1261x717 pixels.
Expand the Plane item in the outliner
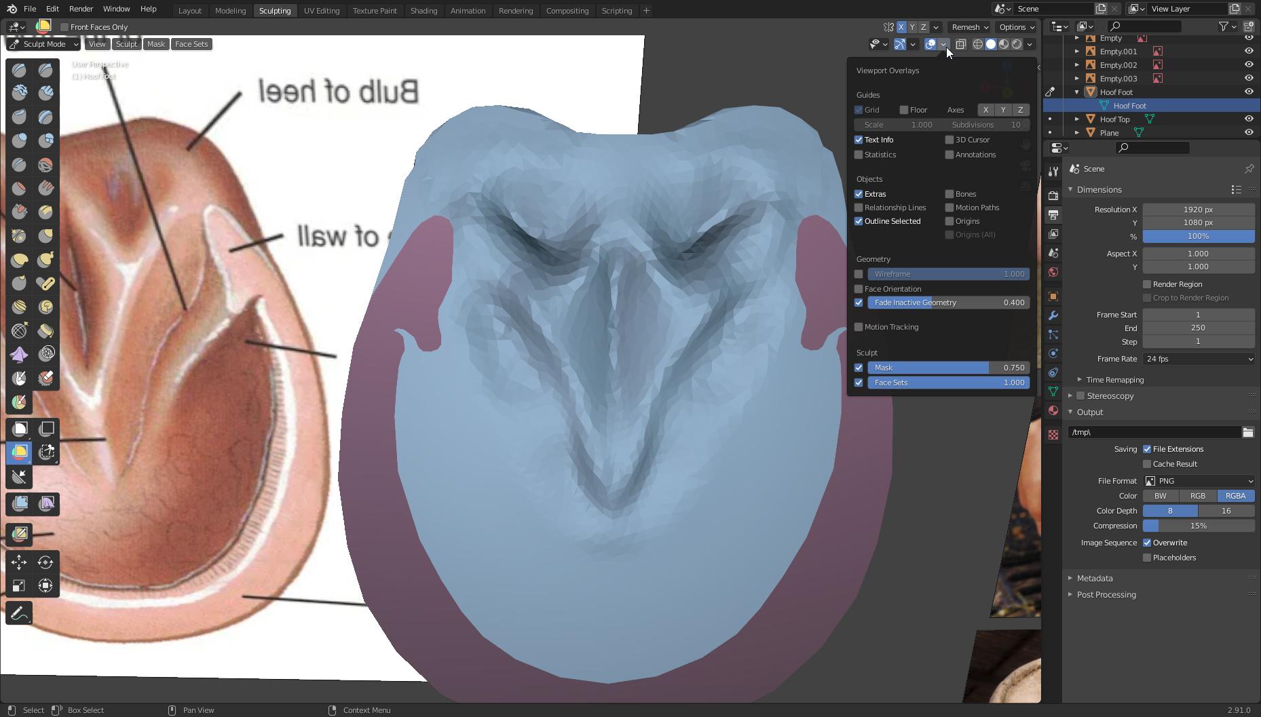[x=1078, y=132]
